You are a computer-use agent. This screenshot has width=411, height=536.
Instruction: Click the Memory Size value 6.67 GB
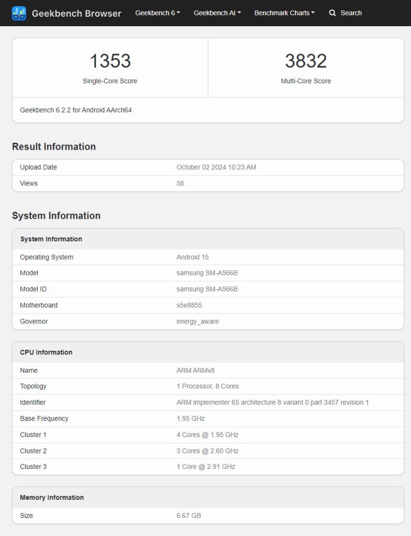pos(189,516)
